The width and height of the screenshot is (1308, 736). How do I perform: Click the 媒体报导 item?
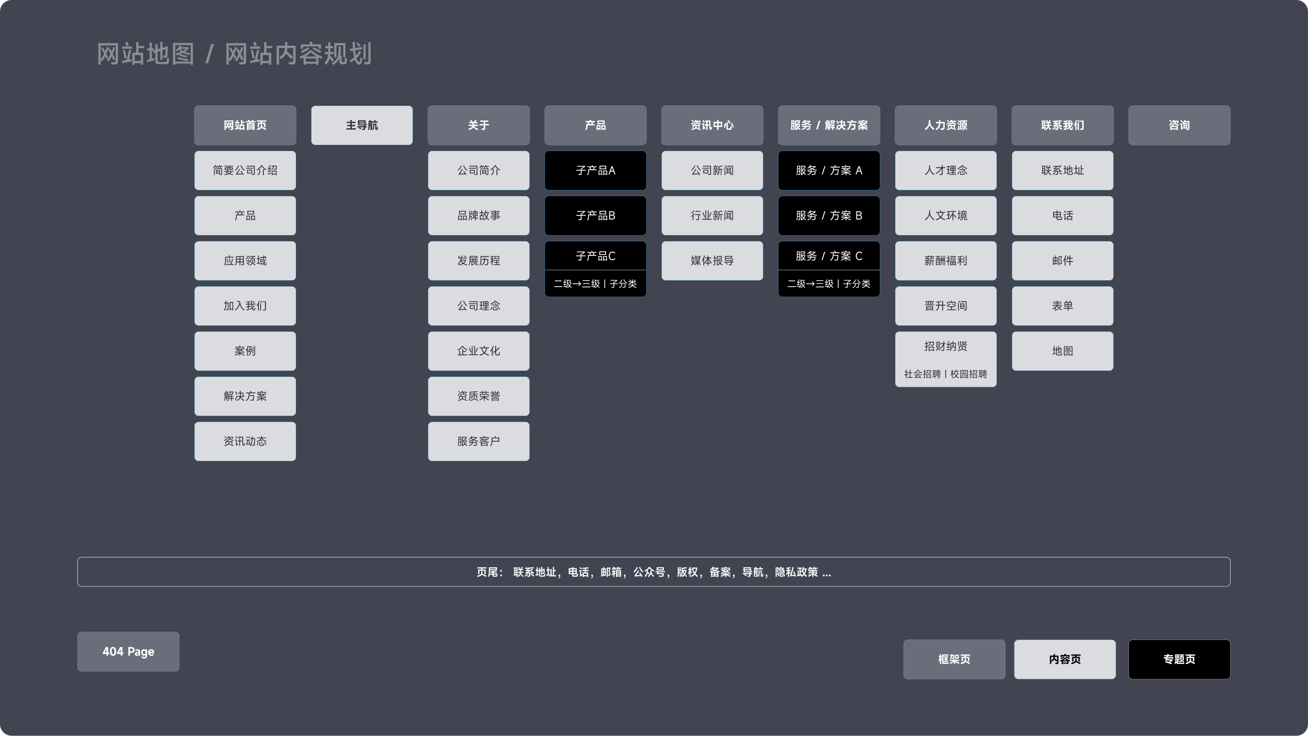click(x=712, y=261)
